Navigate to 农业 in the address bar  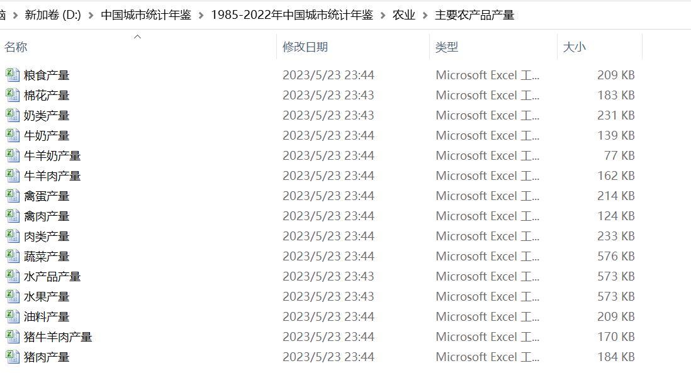coord(404,15)
